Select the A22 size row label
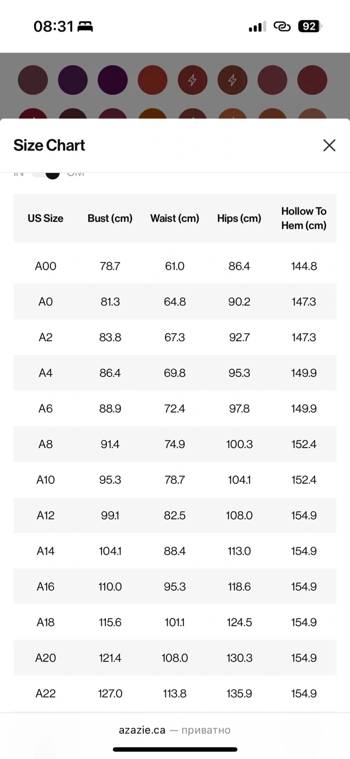The image size is (350, 759). click(45, 694)
